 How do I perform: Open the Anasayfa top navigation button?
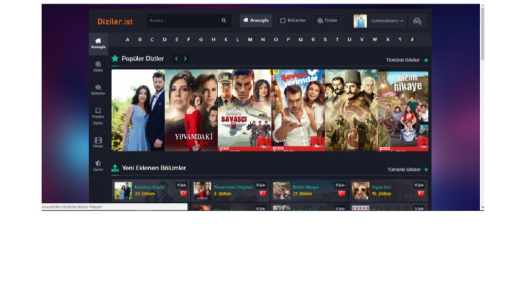coord(255,20)
